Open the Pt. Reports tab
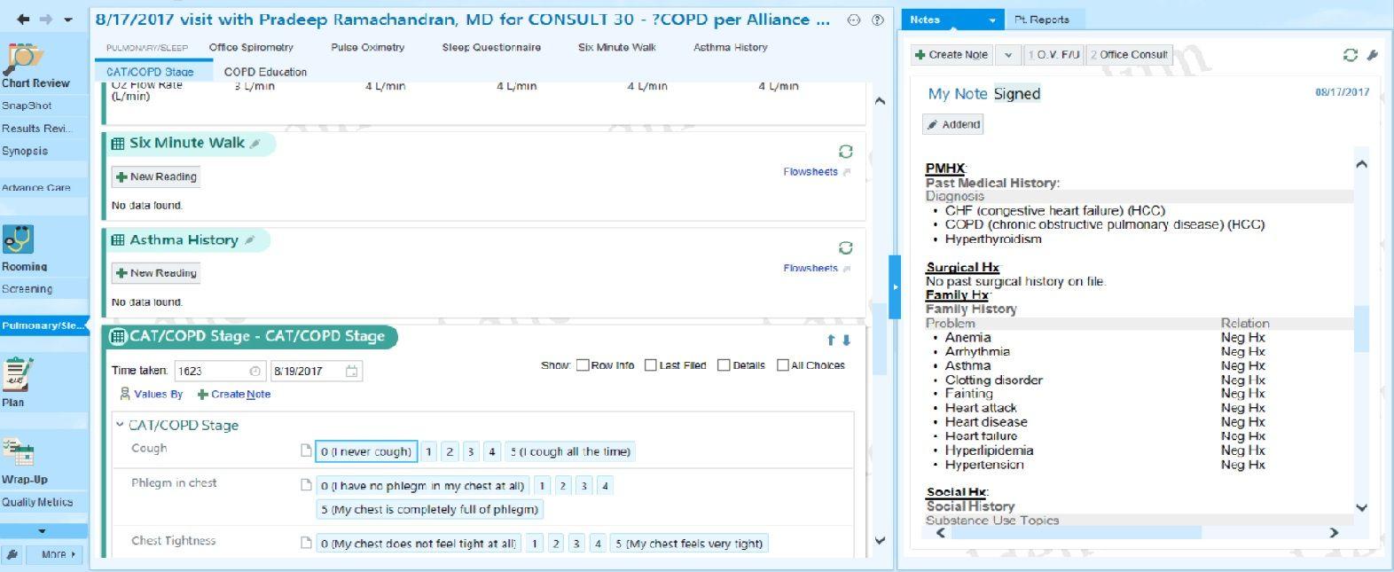 pos(1041,20)
